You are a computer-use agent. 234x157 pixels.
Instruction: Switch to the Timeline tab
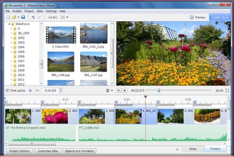[215, 149]
